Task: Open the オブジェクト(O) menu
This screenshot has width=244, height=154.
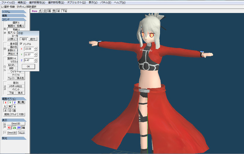Action: click(76, 2)
